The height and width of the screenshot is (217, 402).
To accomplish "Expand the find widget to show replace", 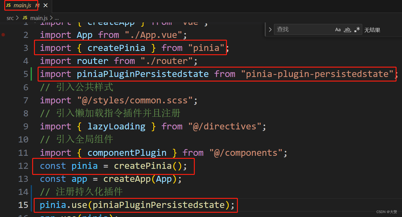I will pos(270,29).
